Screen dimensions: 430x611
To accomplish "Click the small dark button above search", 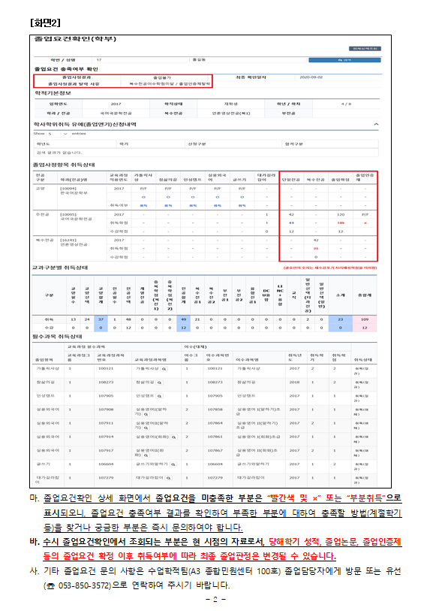I will 365,49.
